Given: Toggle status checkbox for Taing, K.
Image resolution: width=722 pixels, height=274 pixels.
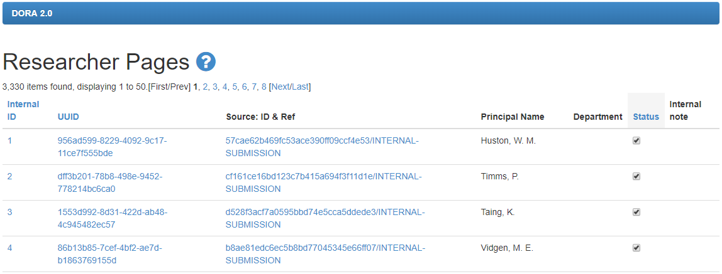Looking at the screenshot, I should [x=636, y=213].
